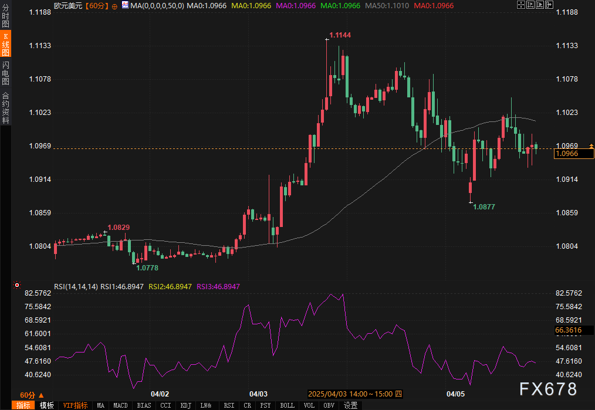Open the 合约资料 side tab
This screenshot has width=595, height=410.
coord(5,107)
